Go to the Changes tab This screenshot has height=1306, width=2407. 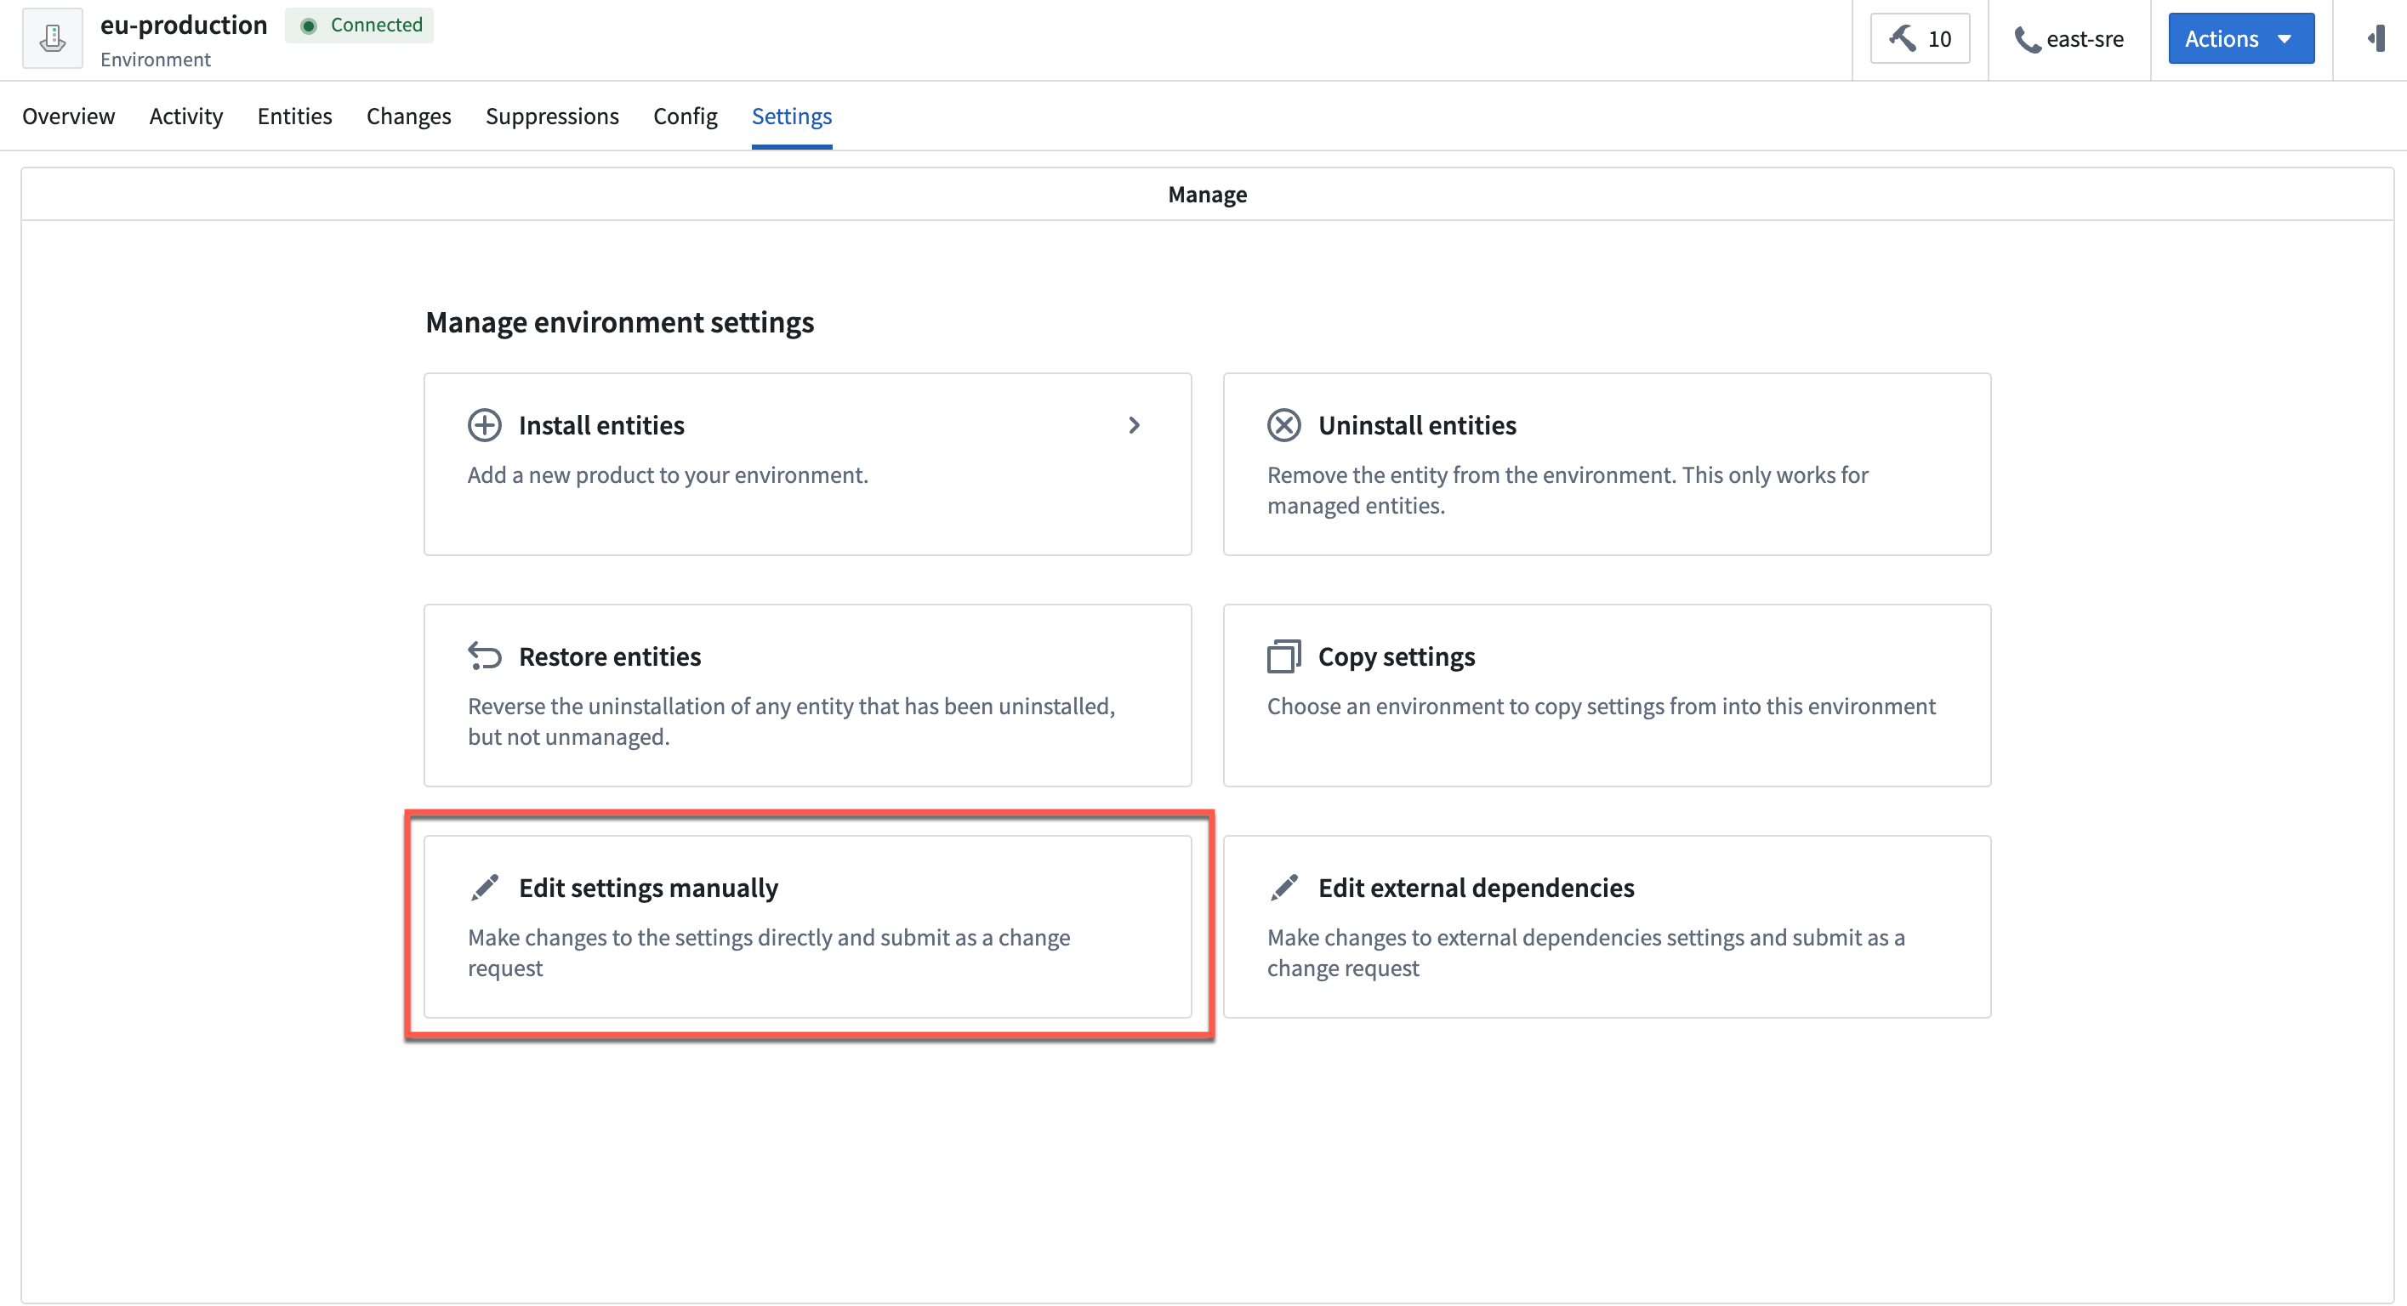[408, 116]
